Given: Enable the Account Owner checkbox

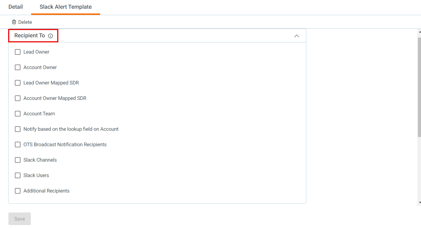Looking at the screenshot, I should pyautogui.click(x=18, y=67).
